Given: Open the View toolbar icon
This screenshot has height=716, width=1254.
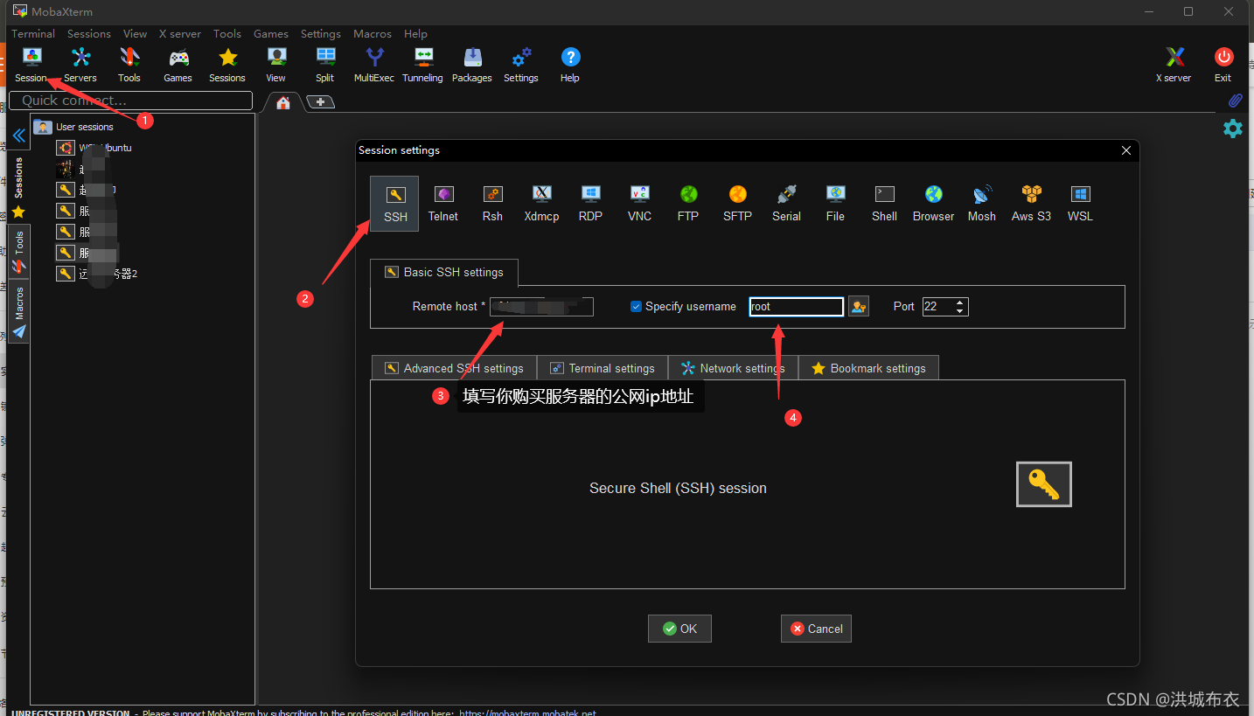Looking at the screenshot, I should 276,66.
